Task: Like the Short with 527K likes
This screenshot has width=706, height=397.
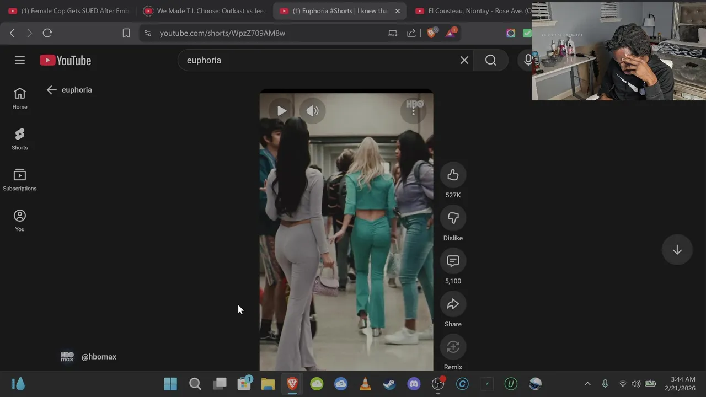Action: tap(453, 175)
